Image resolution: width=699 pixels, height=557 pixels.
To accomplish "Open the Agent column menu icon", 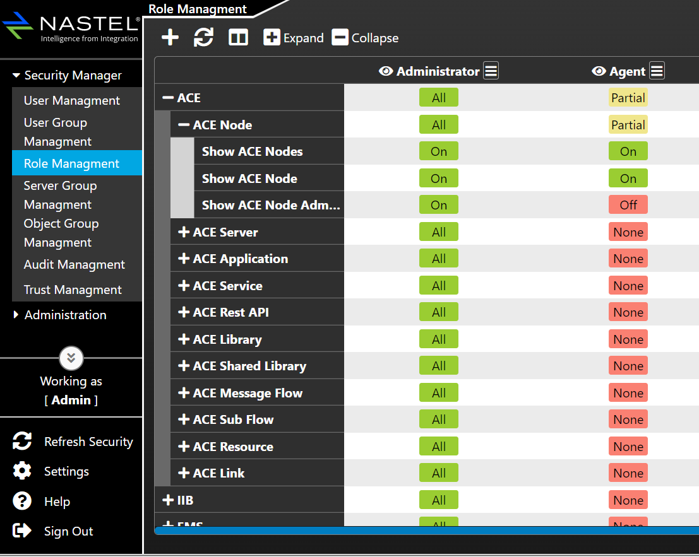I will point(657,71).
